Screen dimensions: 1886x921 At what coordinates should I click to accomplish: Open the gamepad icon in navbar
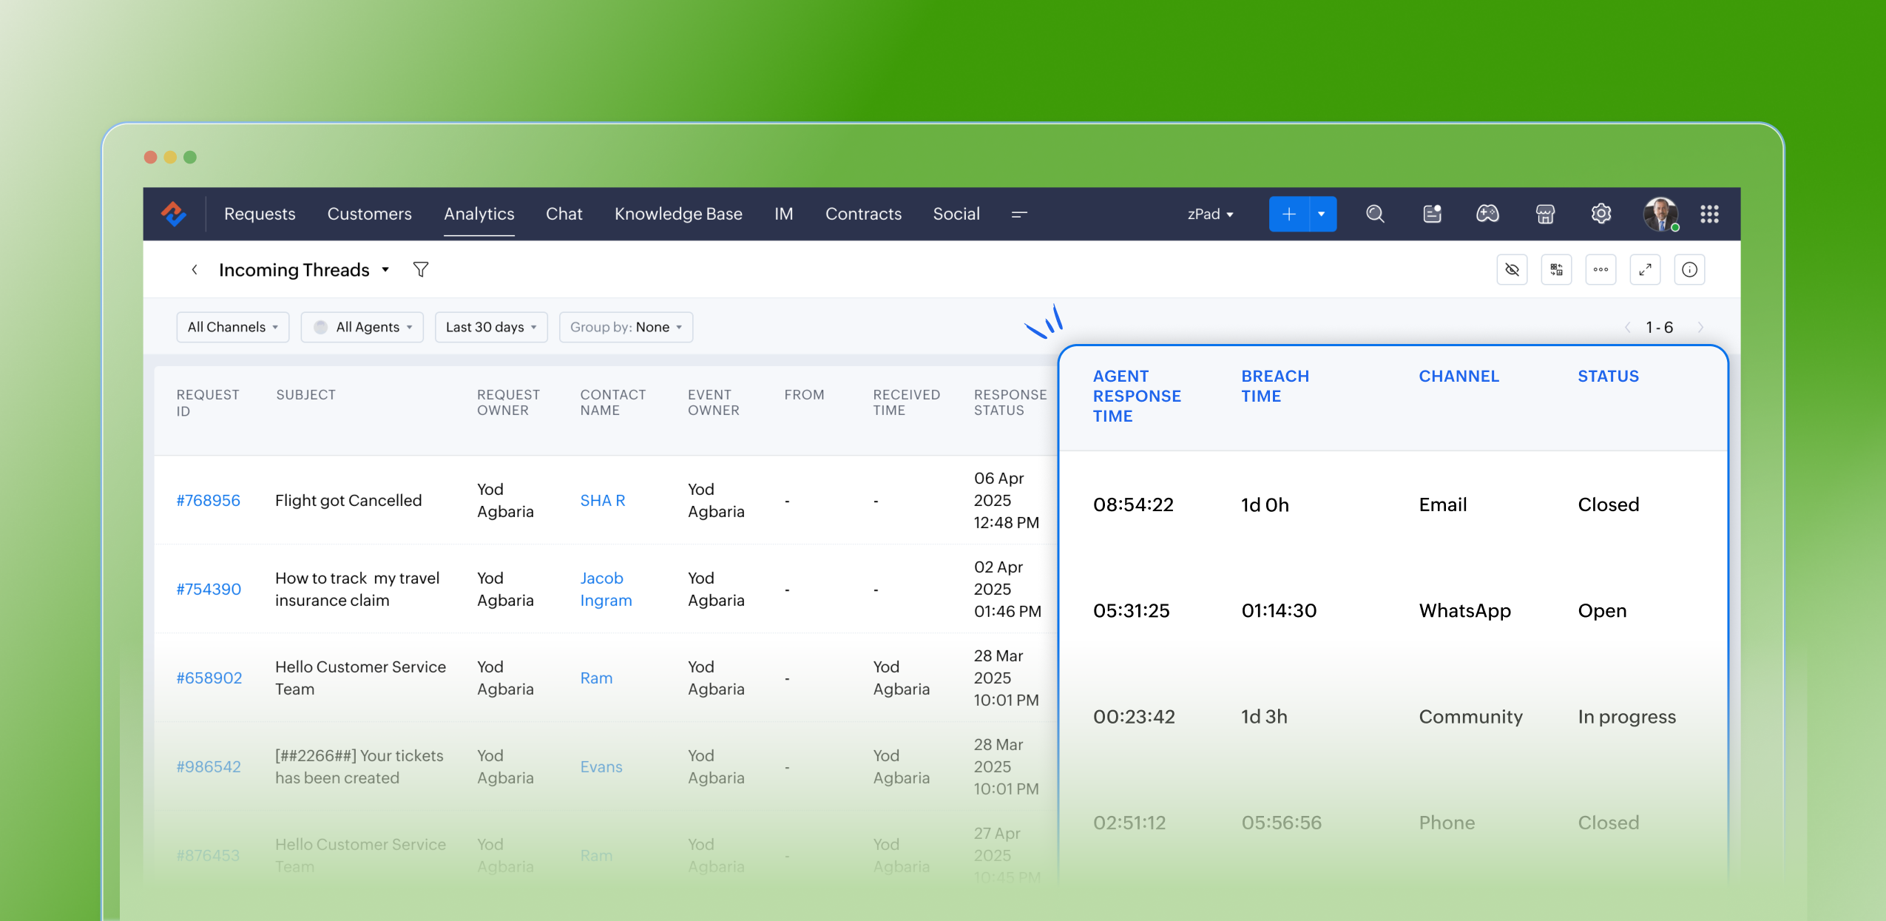pos(1487,215)
